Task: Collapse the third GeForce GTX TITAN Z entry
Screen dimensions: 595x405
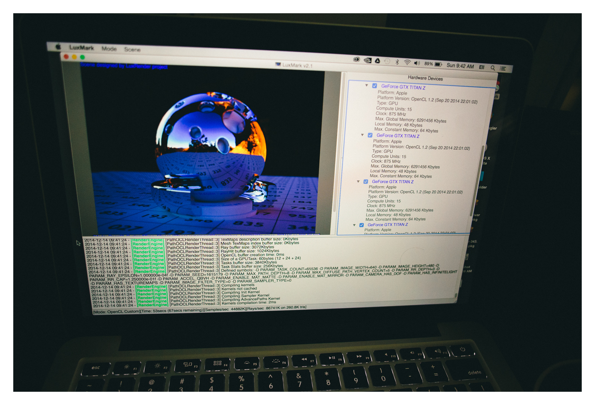Action: click(x=358, y=181)
